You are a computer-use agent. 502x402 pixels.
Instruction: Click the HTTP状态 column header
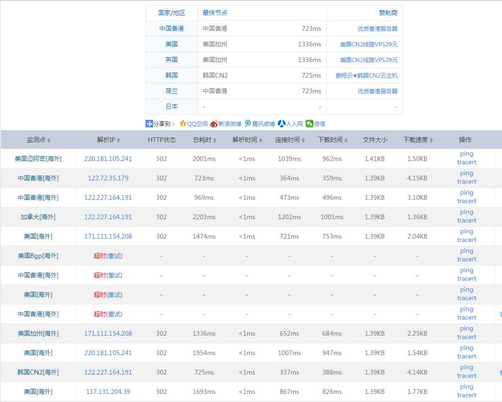pyautogui.click(x=162, y=140)
